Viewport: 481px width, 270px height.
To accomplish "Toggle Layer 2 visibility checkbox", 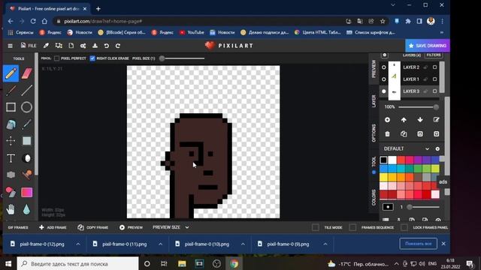I will point(434,67).
